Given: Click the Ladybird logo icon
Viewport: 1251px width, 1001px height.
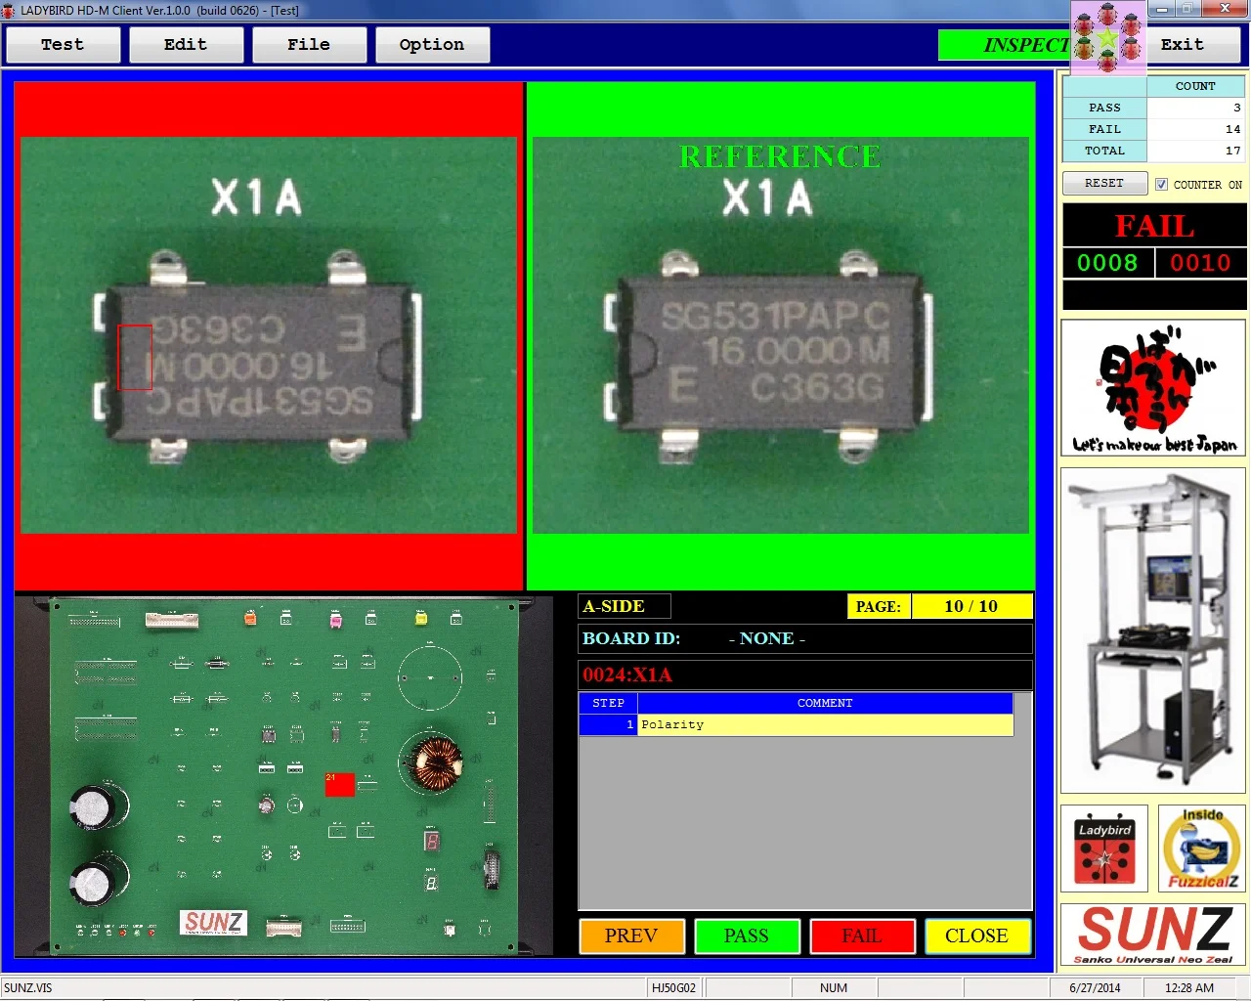Looking at the screenshot, I should tap(1104, 849).
